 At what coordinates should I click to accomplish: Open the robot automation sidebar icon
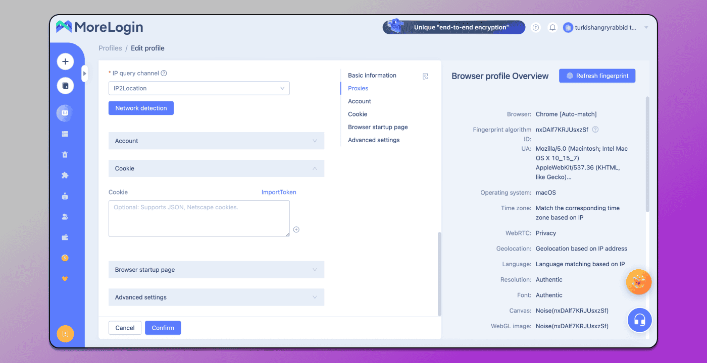[65, 196]
